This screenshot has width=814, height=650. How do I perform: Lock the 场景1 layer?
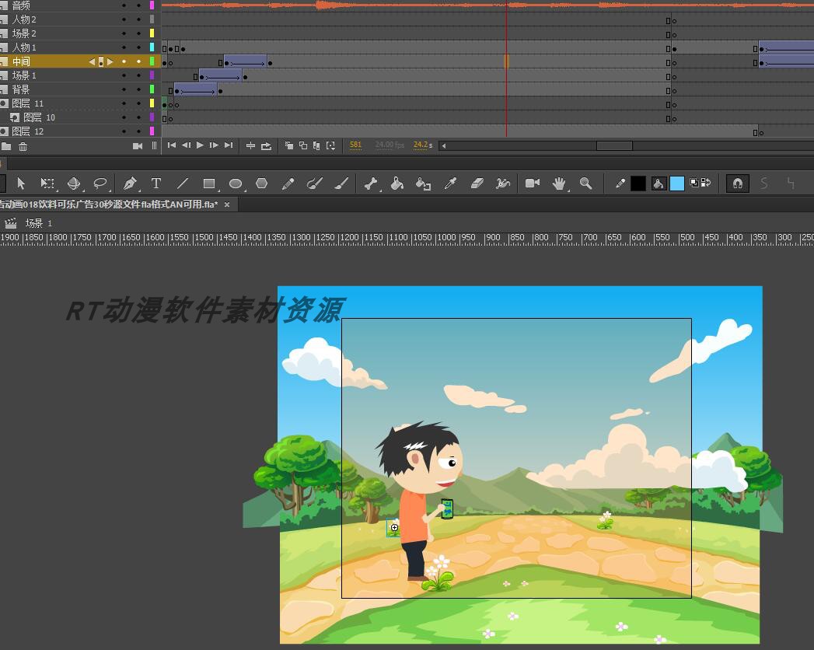tap(138, 75)
